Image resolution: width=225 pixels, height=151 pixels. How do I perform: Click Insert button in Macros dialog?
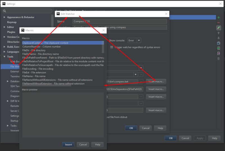click(68, 145)
